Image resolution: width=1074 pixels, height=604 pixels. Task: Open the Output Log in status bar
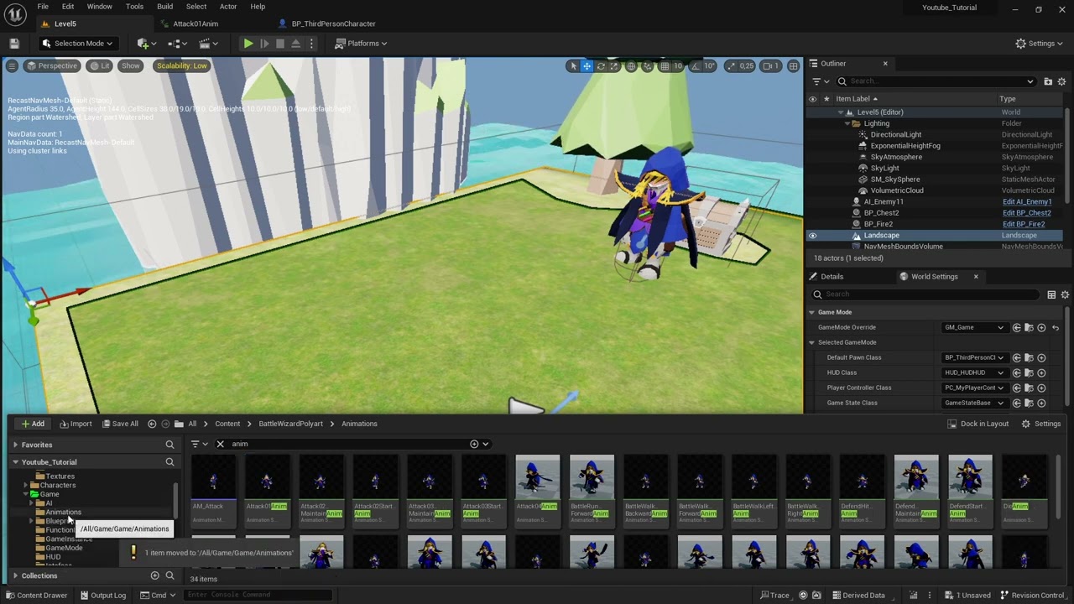(102, 595)
